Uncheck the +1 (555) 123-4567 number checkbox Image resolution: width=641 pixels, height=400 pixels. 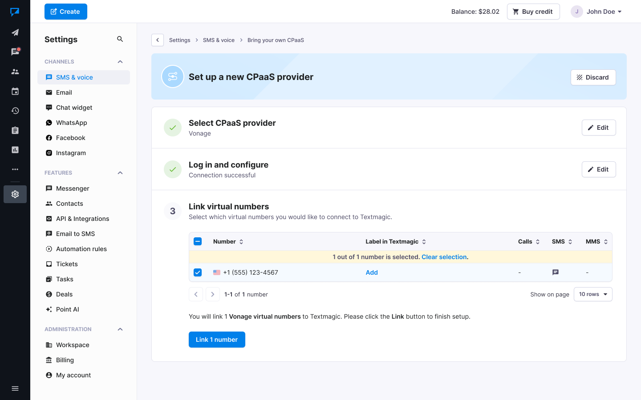[x=198, y=272]
